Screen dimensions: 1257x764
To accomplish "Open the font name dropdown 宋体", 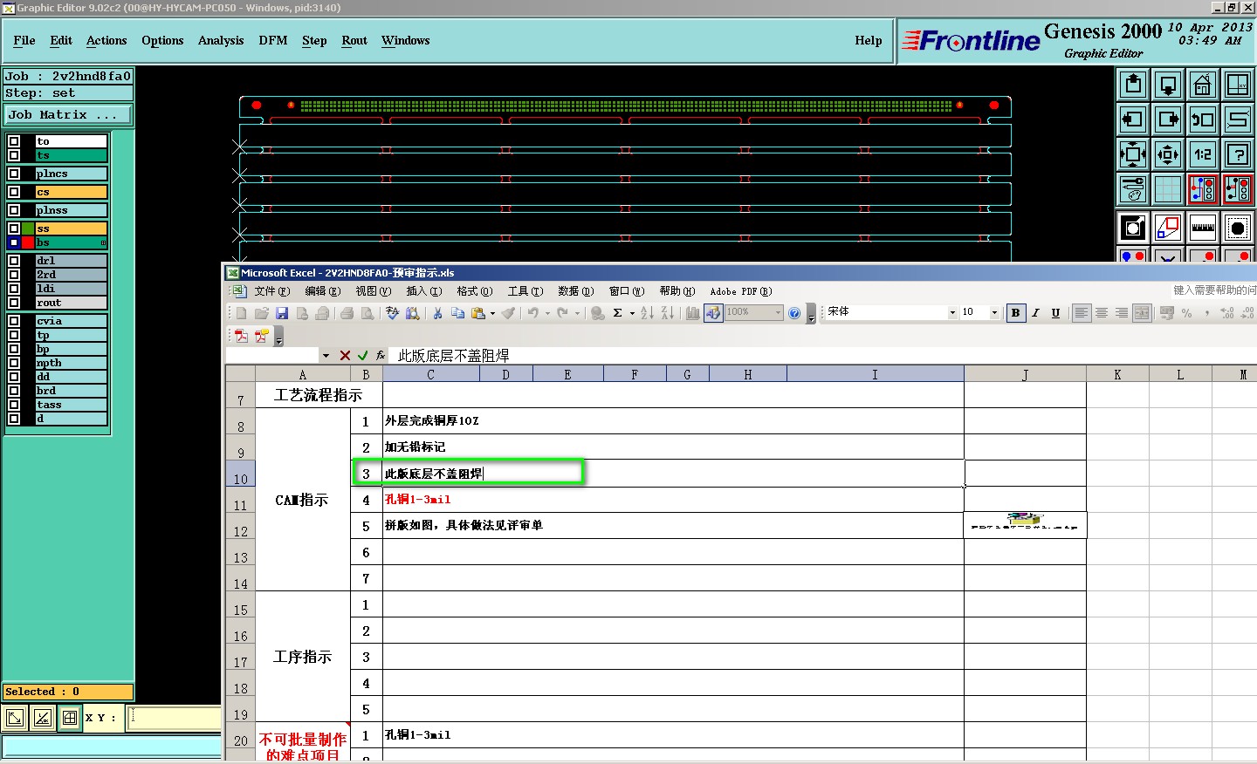I will (952, 313).
